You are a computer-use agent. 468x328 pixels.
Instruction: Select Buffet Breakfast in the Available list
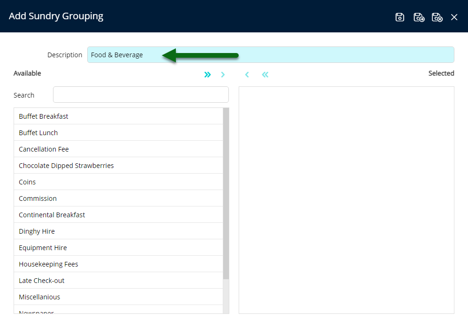click(44, 116)
